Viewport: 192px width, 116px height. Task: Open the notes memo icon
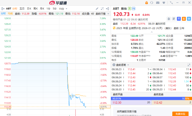(174, 19)
